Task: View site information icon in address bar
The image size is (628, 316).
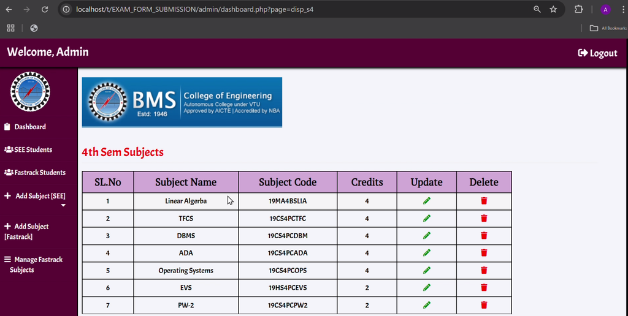Action: [66, 9]
